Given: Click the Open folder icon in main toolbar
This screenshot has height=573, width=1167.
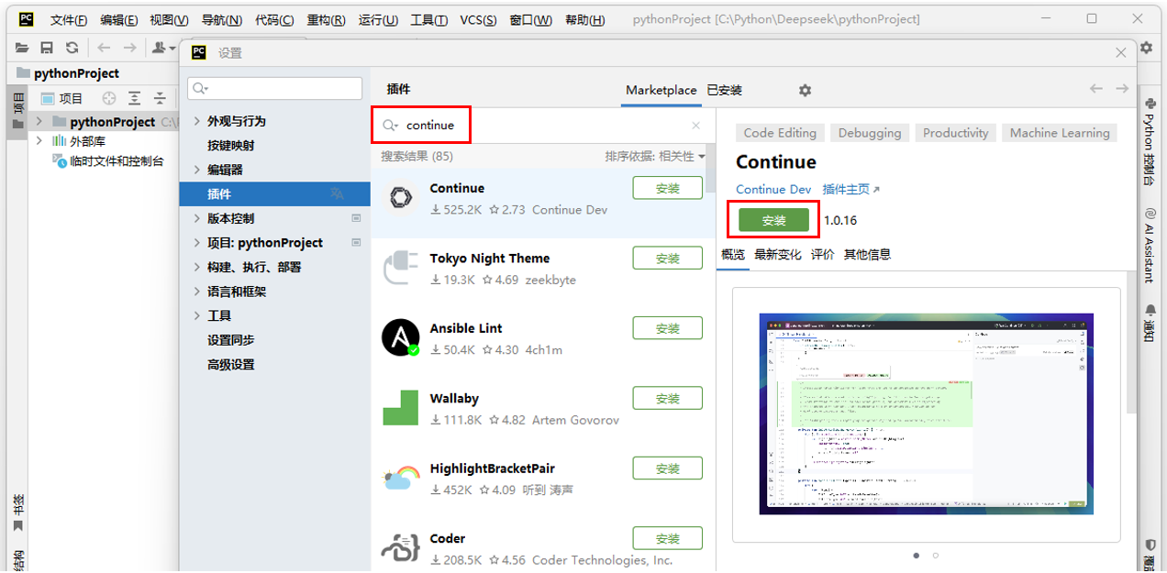Looking at the screenshot, I should coord(21,48).
